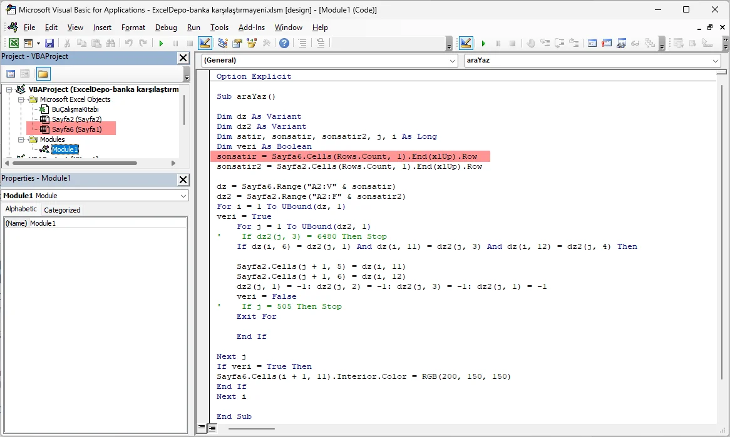Open the araYaz procedure dropdown
The height and width of the screenshot is (437, 730).
click(716, 61)
